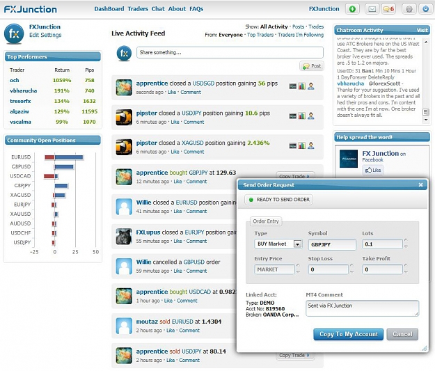Click FXJunction round profile logo at left
435x371 pixels.
[x=14, y=33]
